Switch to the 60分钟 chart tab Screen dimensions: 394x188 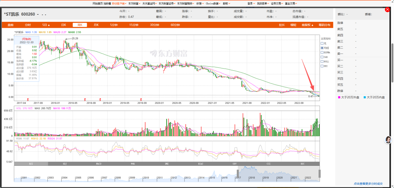pos(175,25)
